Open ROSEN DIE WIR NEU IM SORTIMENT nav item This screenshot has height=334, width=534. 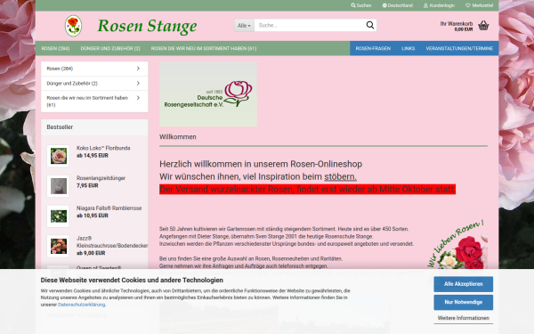point(204,48)
